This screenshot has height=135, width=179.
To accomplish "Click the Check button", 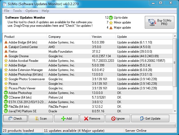I will coord(15,119).
